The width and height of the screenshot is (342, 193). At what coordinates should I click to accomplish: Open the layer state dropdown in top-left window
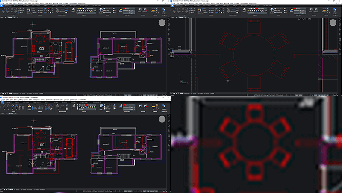click(87, 13)
